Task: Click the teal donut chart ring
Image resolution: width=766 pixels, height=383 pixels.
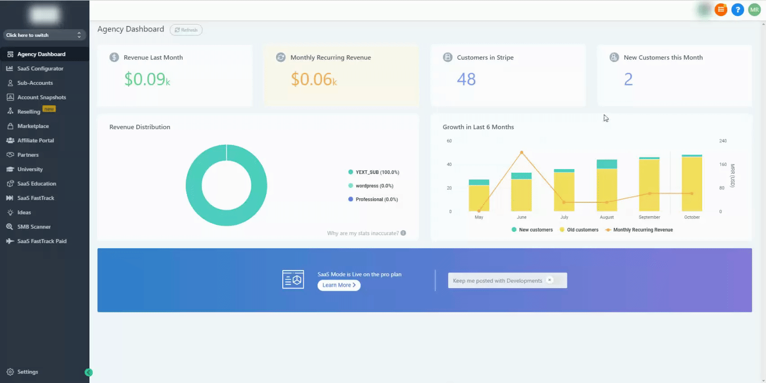Action: click(x=194, y=185)
